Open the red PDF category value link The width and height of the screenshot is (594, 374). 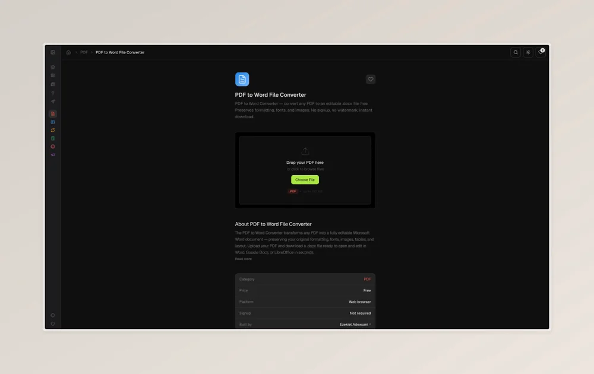367,279
